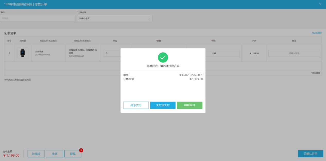Viewport: 326px width, 161px height.
Task: Click the 小米手表 product thumbnail image
Action: point(23,53)
